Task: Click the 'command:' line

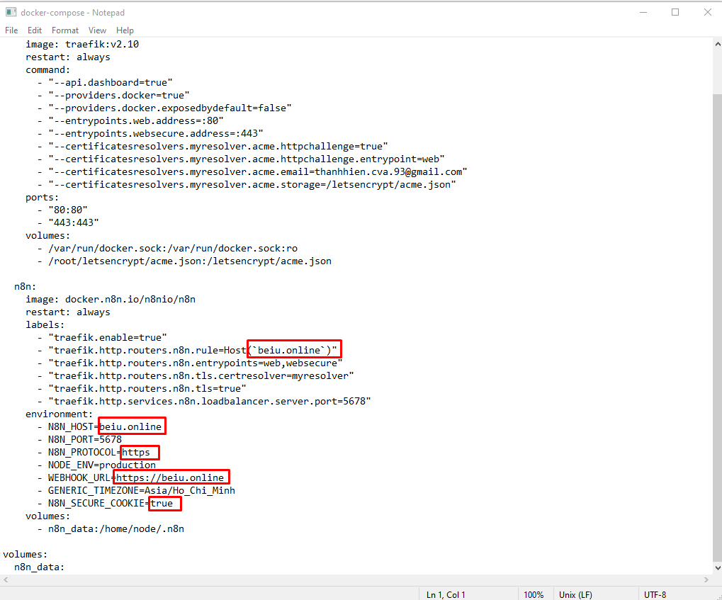Action: 48,70
